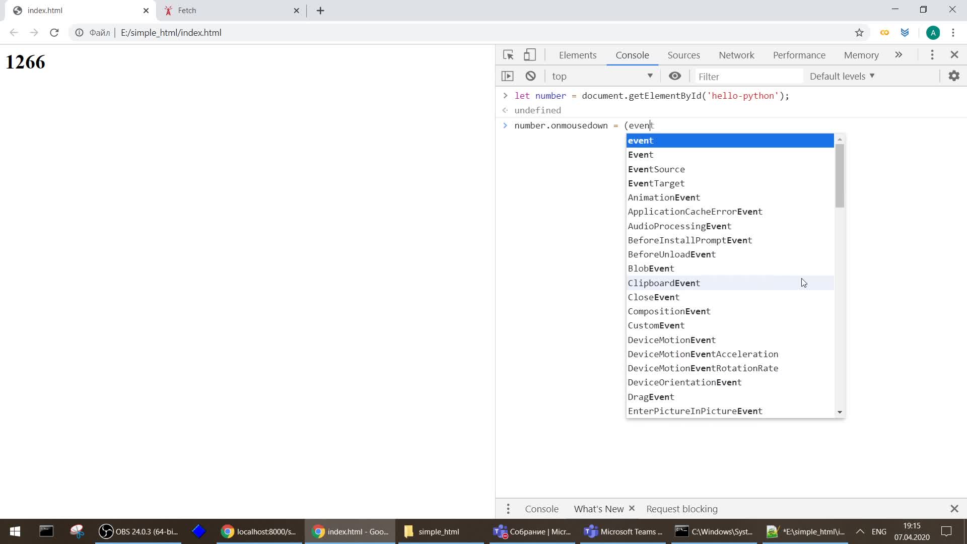The height and width of the screenshot is (544, 967).
Task: Switch to the Network tab
Action: [736, 55]
